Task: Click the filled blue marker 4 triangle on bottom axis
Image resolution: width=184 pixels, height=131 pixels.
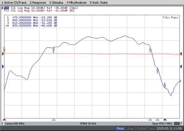Action: pyautogui.click(x=165, y=119)
